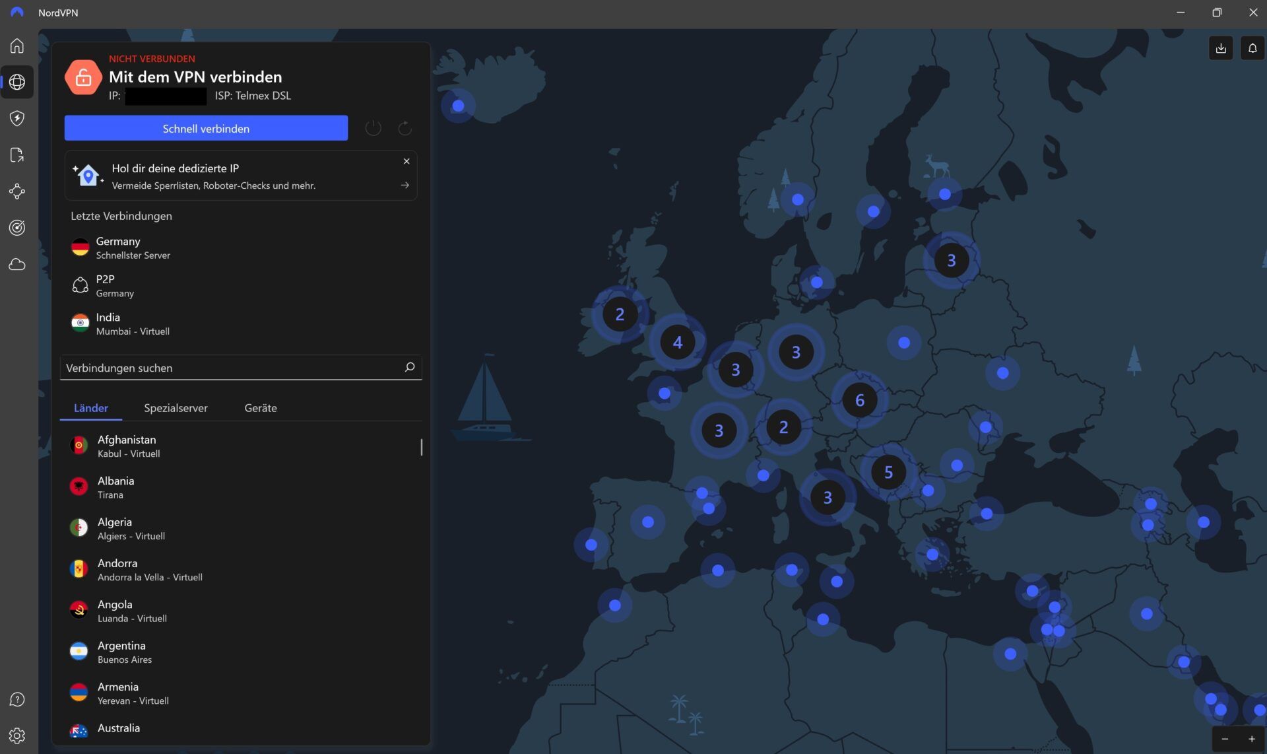Open the Dark Web Monitor target icon

17,228
